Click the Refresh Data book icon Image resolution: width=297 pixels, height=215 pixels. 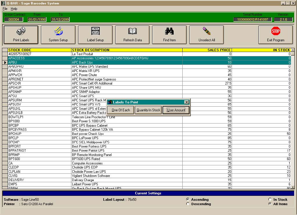click(x=132, y=31)
